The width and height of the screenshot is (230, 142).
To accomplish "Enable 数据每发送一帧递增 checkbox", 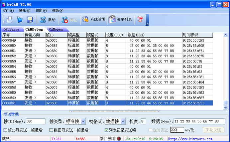I will point(51,130).
